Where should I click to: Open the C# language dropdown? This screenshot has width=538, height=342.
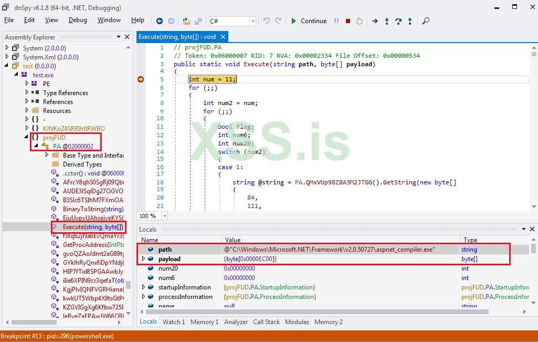tap(253, 21)
